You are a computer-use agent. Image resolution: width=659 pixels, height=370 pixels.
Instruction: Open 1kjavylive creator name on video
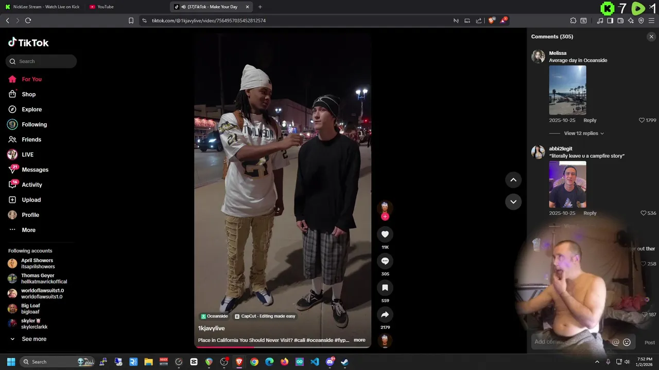(x=211, y=328)
